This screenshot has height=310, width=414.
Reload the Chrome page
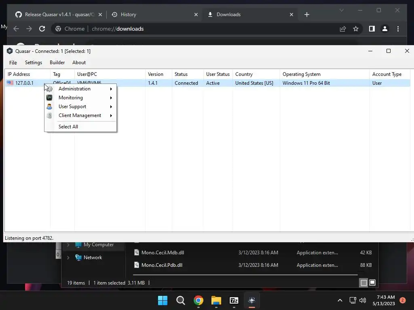[x=42, y=29]
